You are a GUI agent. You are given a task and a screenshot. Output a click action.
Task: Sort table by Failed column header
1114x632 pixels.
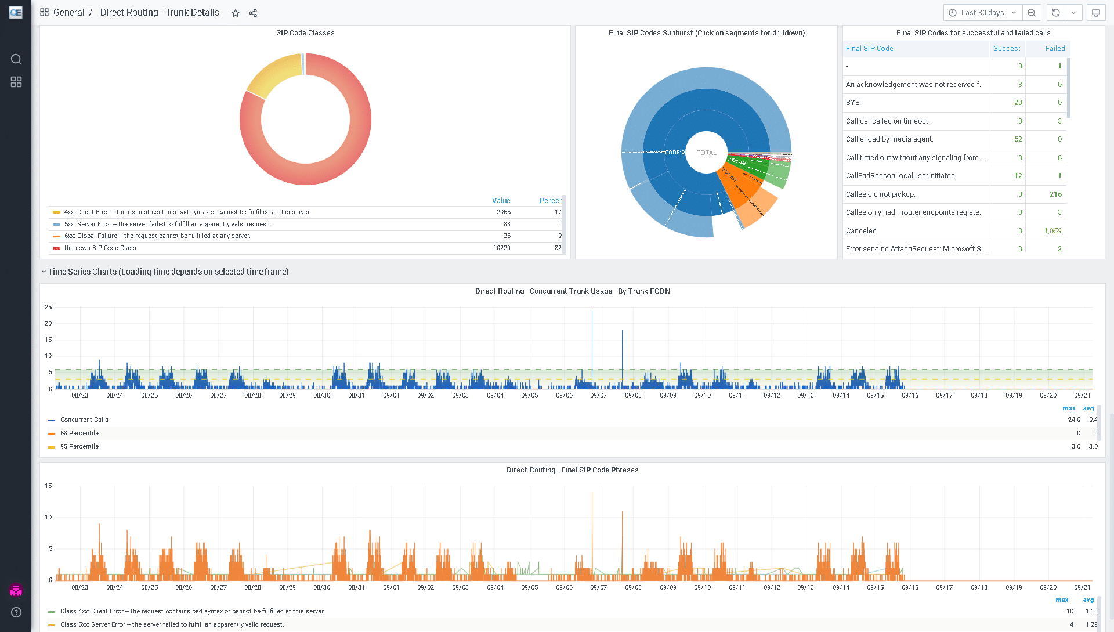pos(1055,49)
